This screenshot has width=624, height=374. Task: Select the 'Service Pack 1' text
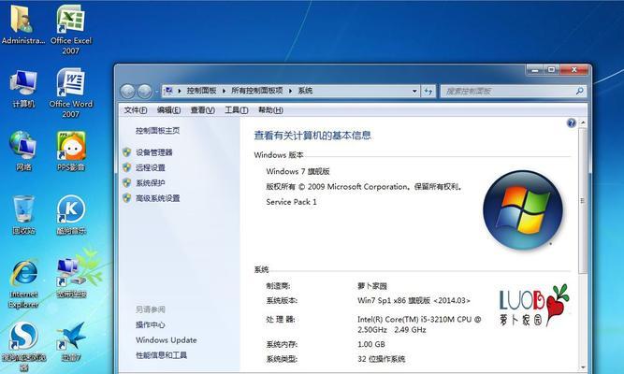click(x=291, y=202)
